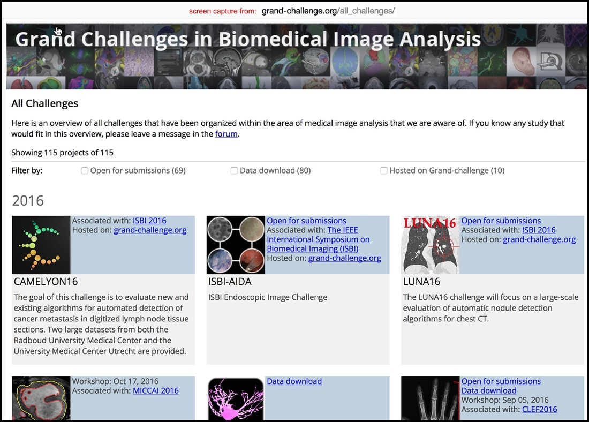Check Hosted on Grand-challenge filter
The image size is (589, 422).
tap(383, 171)
